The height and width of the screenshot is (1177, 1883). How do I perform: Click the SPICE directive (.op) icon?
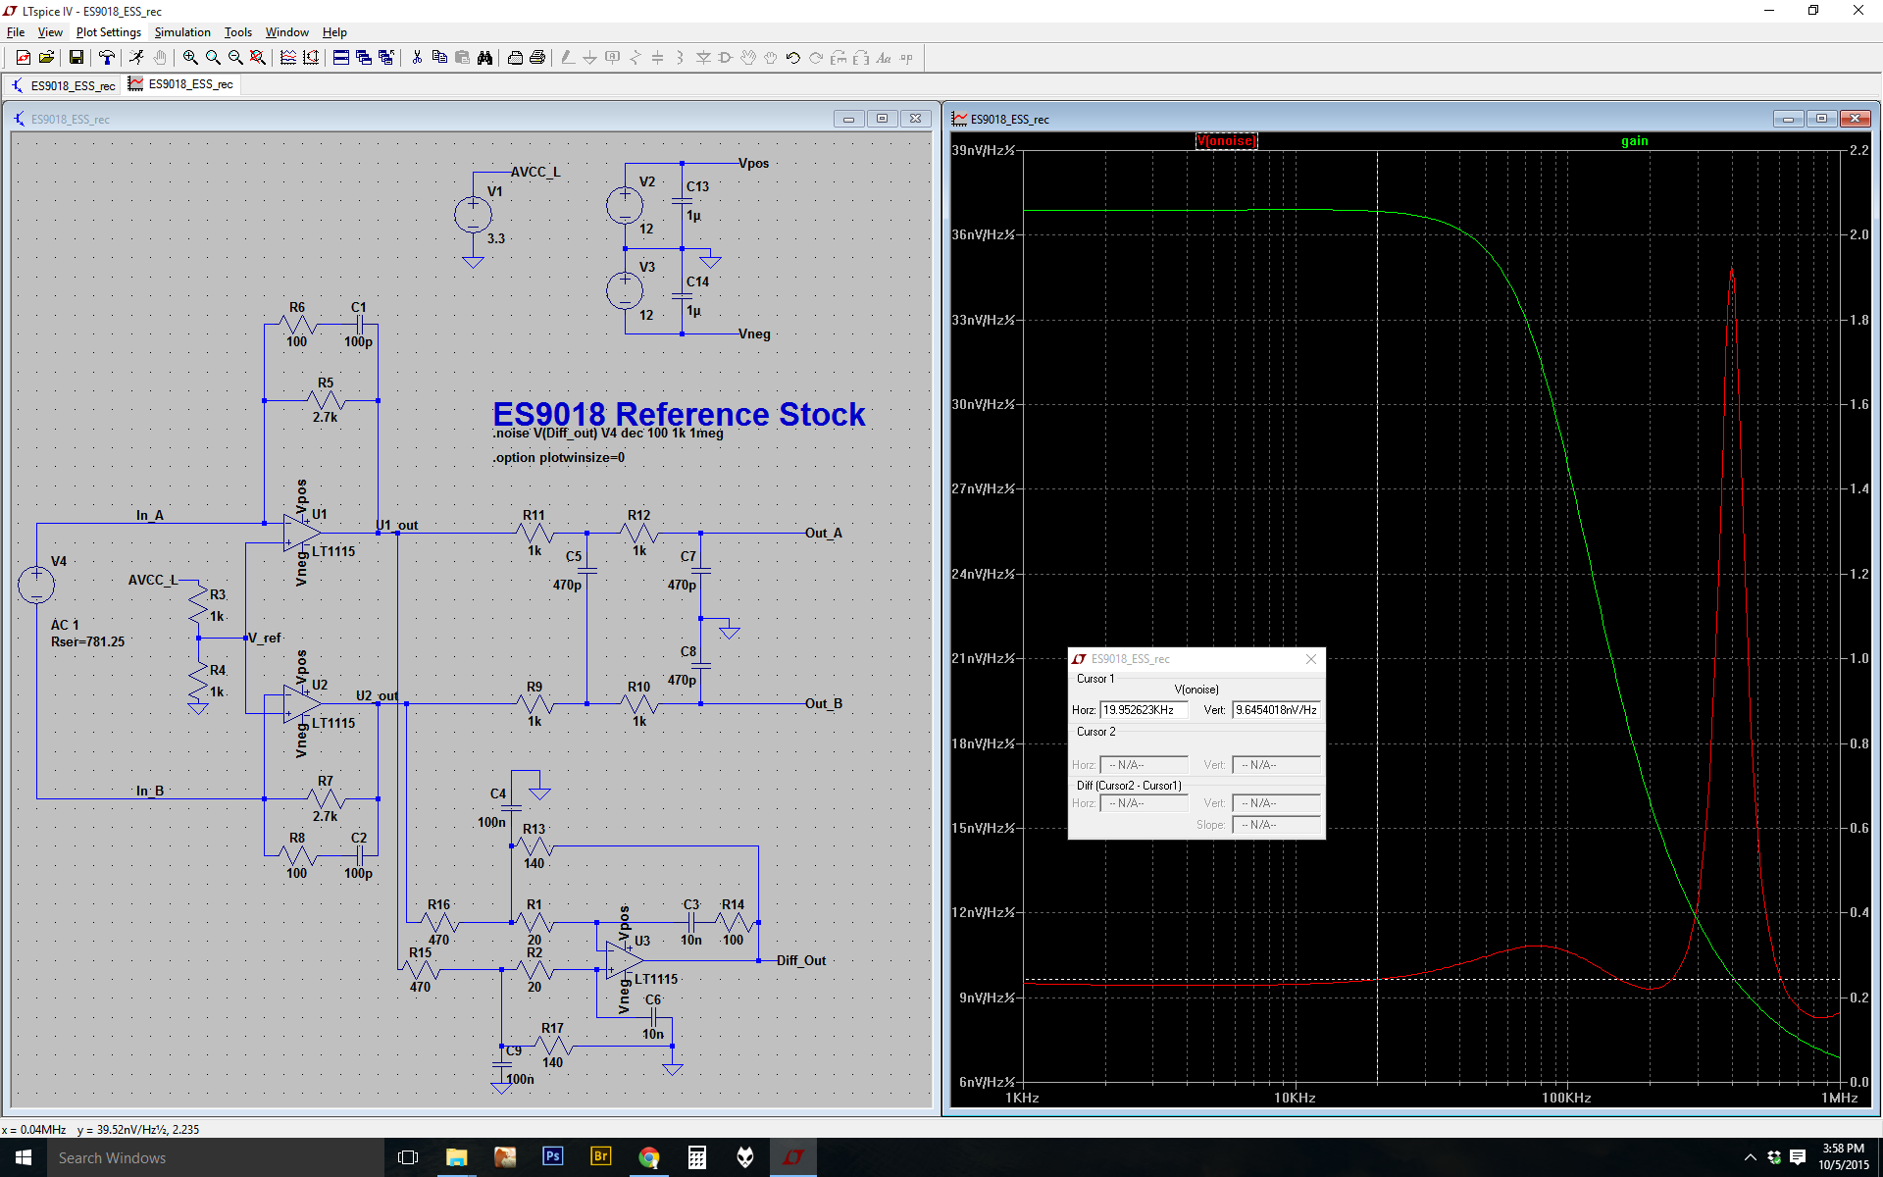pyautogui.click(x=906, y=58)
